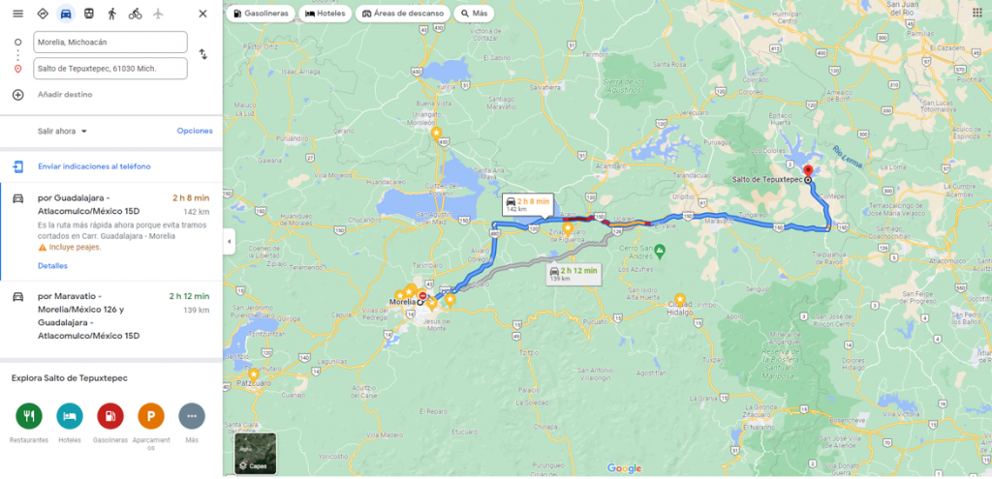Expand the Salir ahora departure dropdown

[62, 132]
